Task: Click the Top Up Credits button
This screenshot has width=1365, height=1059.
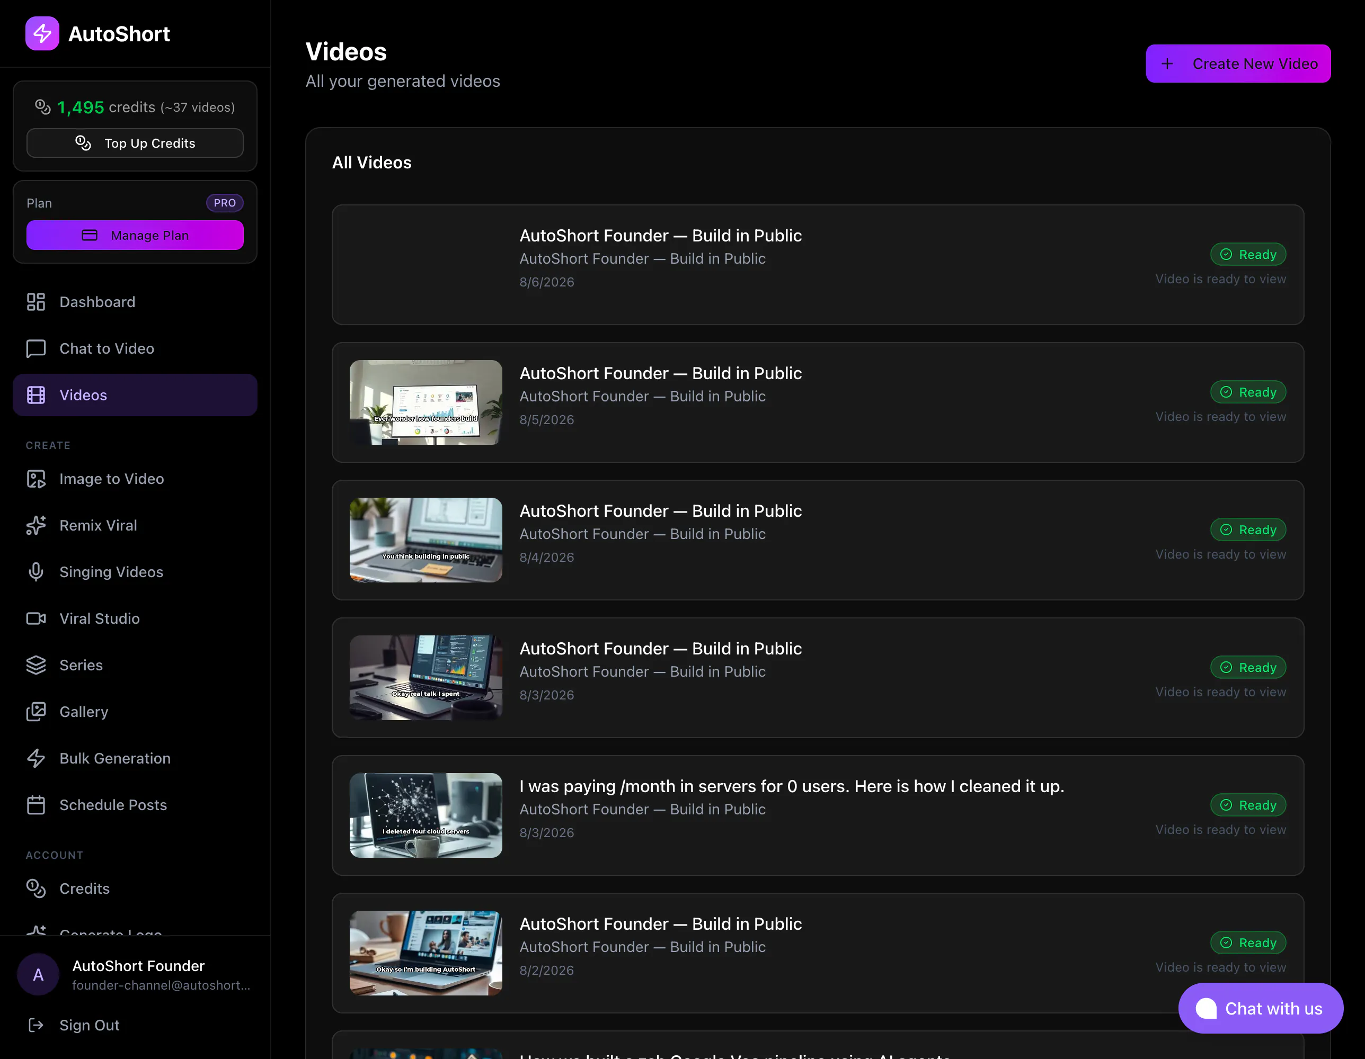Action: click(135, 143)
